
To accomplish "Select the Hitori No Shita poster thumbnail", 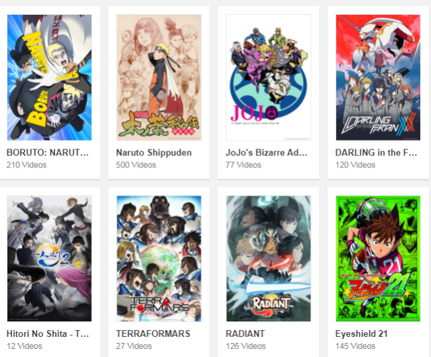I will click(x=49, y=258).
